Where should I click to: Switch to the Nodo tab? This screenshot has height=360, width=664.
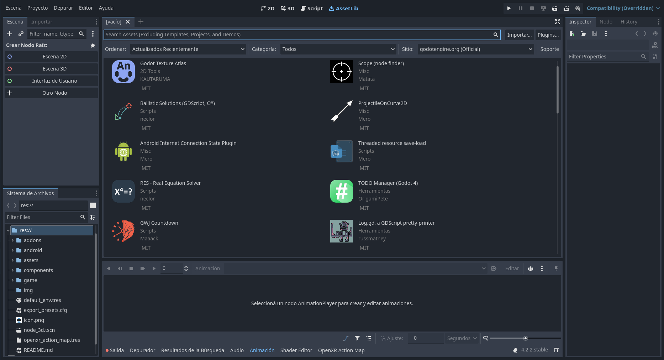point(606,22)
